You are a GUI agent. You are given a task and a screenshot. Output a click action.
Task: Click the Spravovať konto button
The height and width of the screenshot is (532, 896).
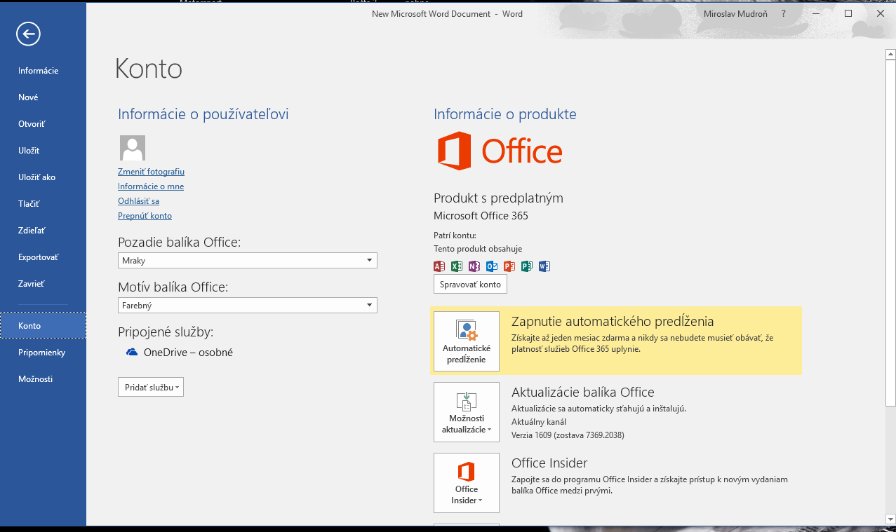tap(470, 285)
